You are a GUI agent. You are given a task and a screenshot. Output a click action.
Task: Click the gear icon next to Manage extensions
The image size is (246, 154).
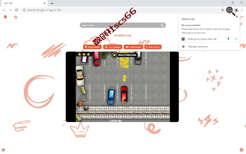(183, 47)
